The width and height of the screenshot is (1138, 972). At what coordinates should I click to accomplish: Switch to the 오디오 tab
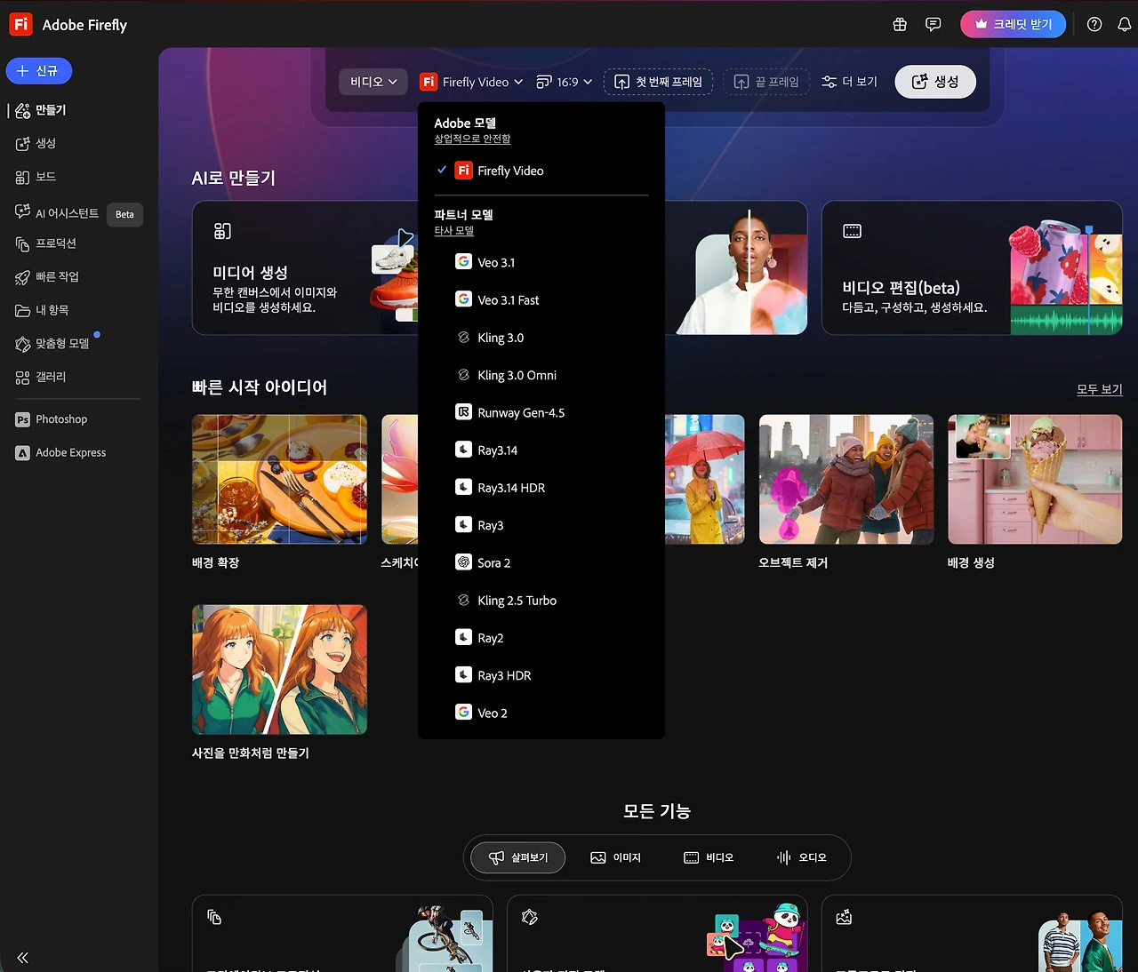pos(802,857)
